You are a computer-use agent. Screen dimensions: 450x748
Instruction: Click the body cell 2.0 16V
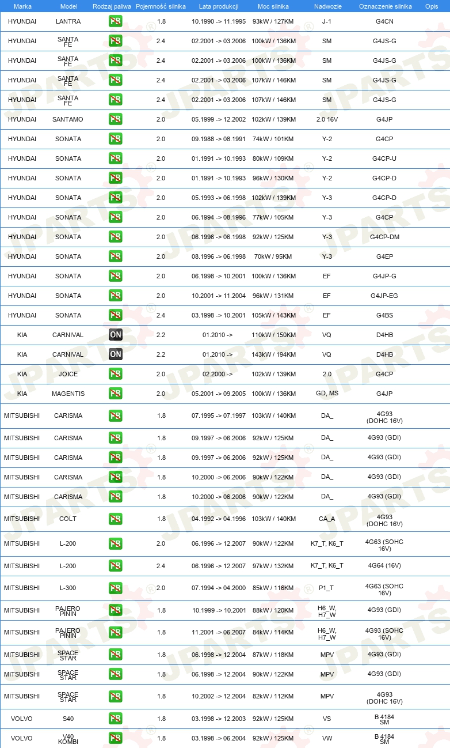click(327, 119)
